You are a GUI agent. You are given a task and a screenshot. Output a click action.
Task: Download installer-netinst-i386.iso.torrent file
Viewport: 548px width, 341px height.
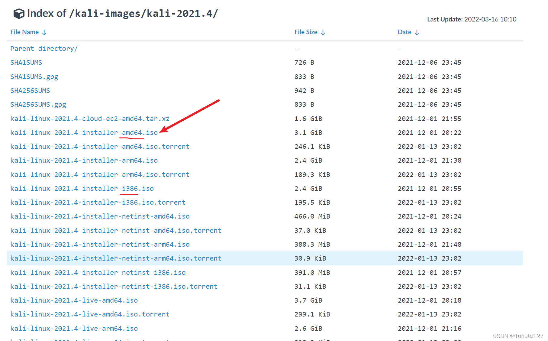click(x=114, y=287)
